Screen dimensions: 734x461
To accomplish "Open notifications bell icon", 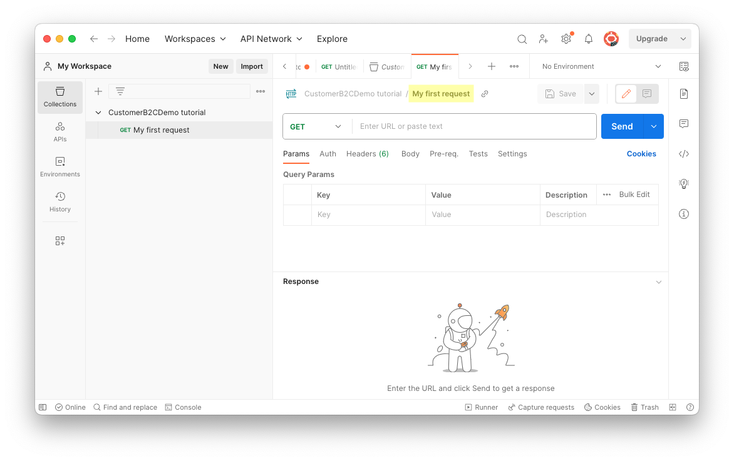I will pyautogui.click(x=589, y=39).
